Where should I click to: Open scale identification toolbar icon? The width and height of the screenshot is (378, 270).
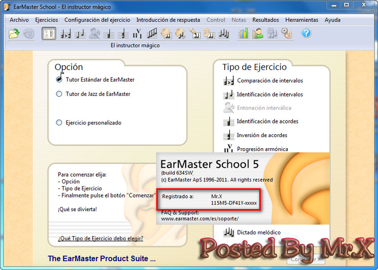pos(152,33)
